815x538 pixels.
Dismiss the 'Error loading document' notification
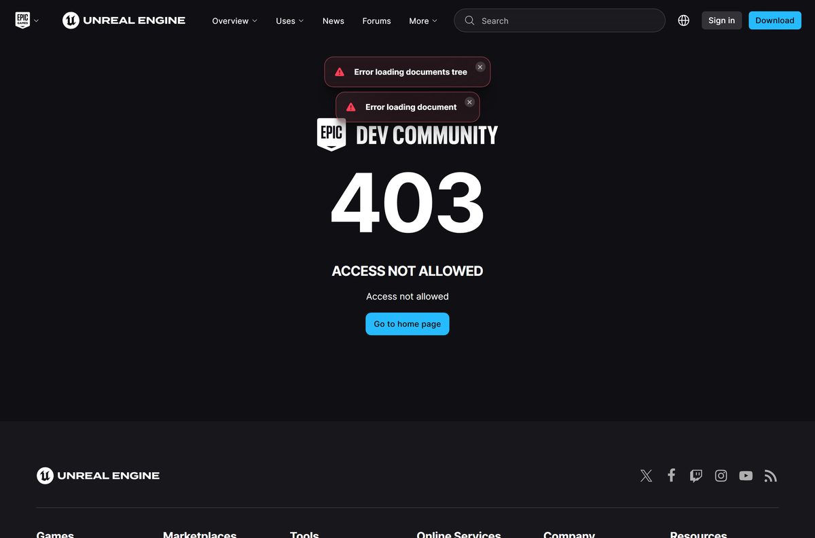469,102
